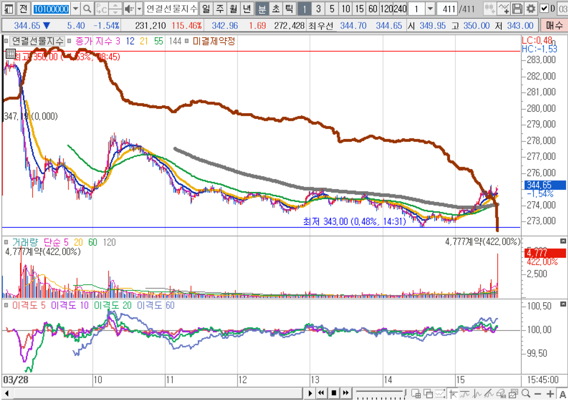Save chart with the floppy disk icon
This screenshot has width=568, height=400.
517,9
